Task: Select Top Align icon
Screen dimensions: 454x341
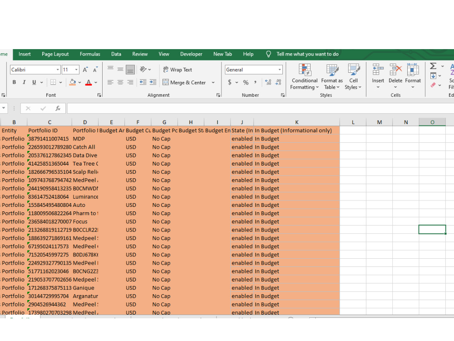Action: [110, 69]
